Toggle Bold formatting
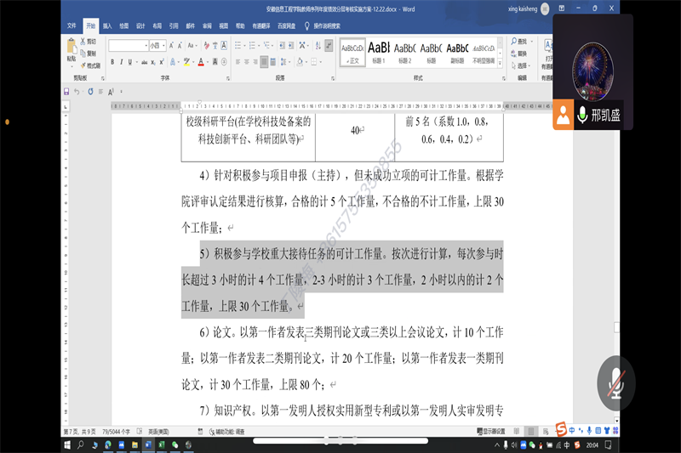Image resolution: width=681 pixels, height=453 pixels. (113, 62)
